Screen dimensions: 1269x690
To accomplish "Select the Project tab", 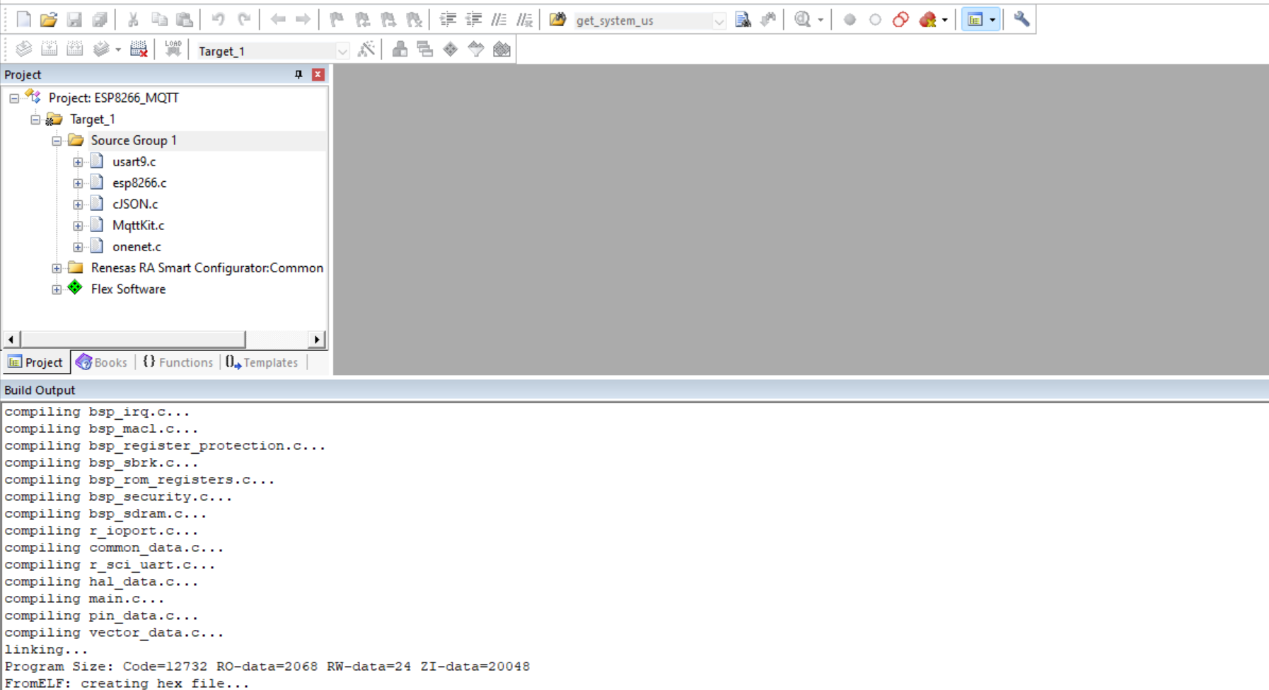I will tap(36, 362).
